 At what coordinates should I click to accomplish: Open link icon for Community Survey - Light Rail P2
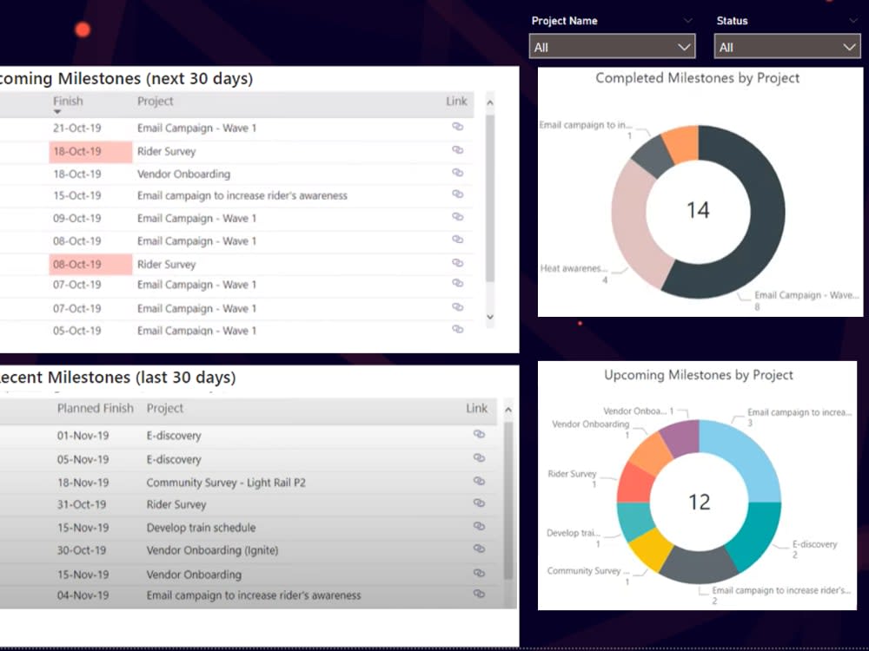(x=480, y=482)
